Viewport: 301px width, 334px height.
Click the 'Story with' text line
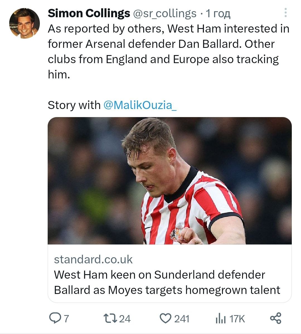tap(74, 105)
